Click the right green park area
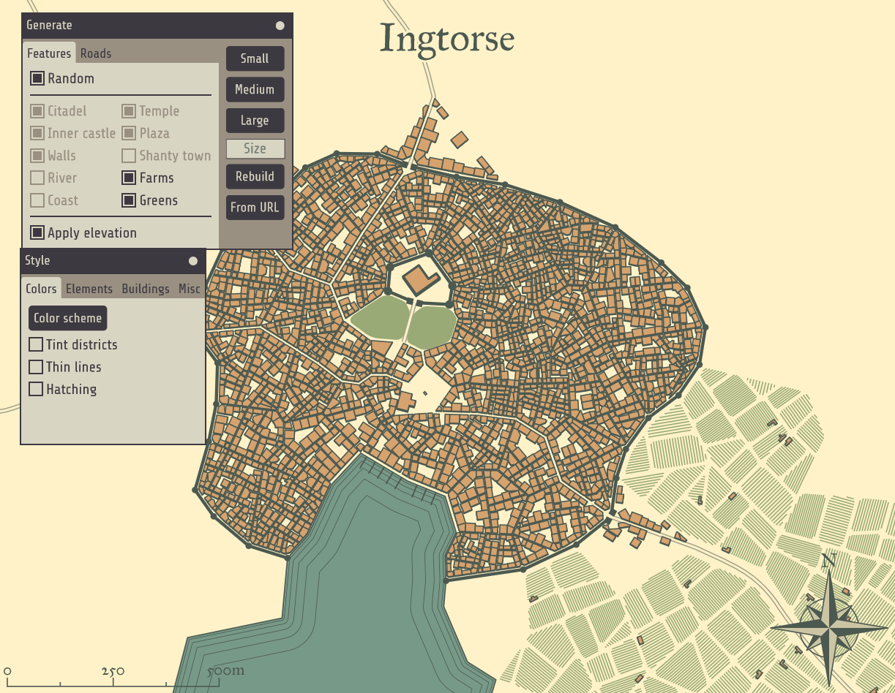Image resolution: width=895 pixels, height=693 pixels. (432, 327)
